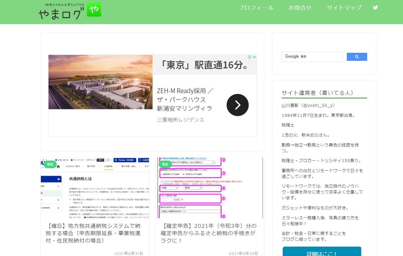Screen dimensions: 403x256
Task: Click the ガジェットや便利なものが大好き line
Action: pyautogui.click(x=315, y=208)
